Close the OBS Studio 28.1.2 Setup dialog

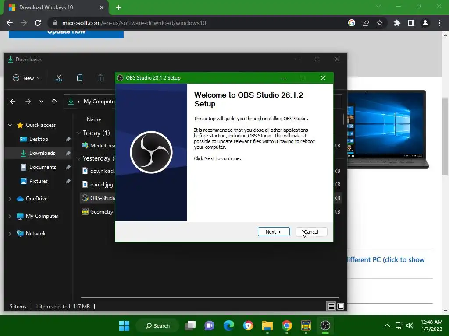pyautogui.click(x=323, y=78)
